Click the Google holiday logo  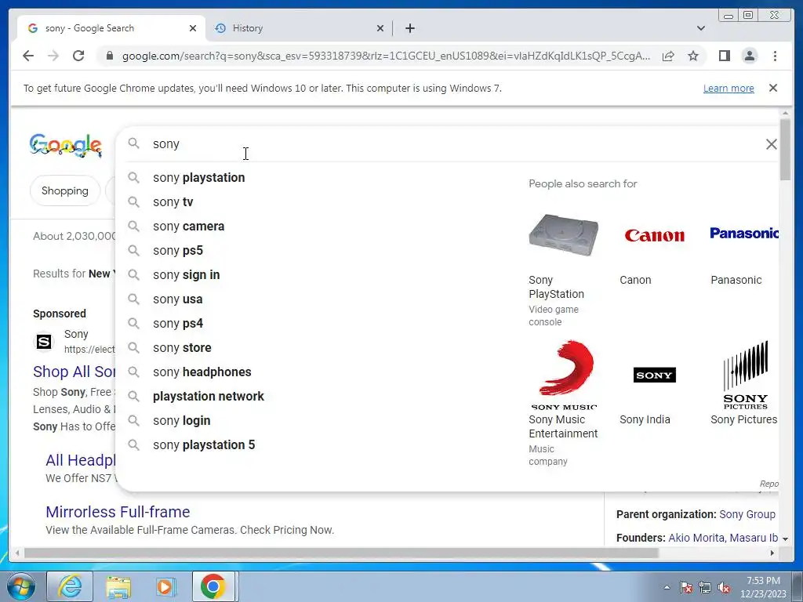[x=66, y=145]
